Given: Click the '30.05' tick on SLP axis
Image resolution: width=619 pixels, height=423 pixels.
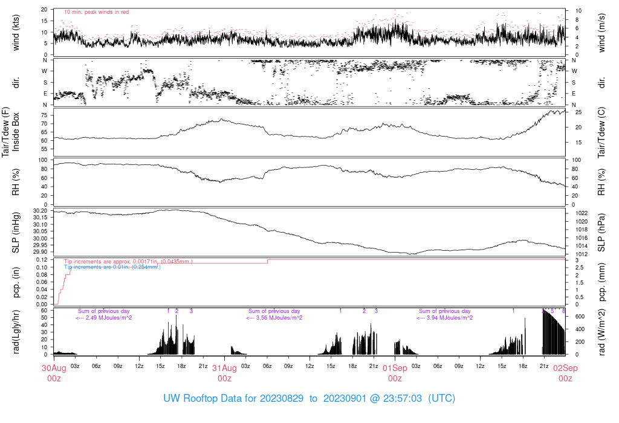Looking at the screenshot, I should coord(41,231).
